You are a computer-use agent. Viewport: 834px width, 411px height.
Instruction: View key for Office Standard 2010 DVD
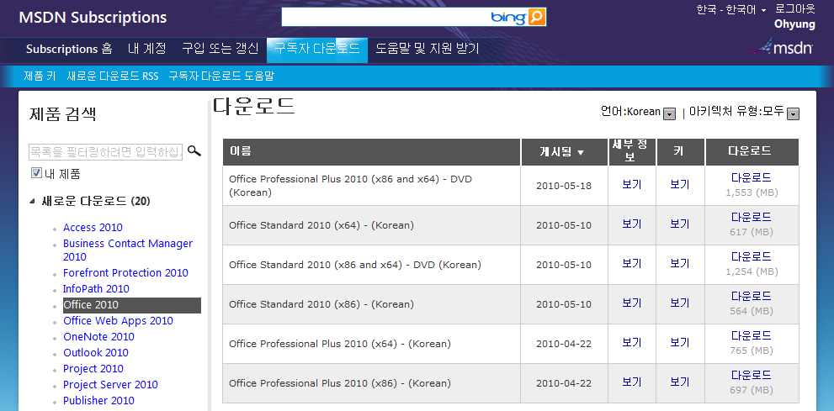click(x=680, y=263)
